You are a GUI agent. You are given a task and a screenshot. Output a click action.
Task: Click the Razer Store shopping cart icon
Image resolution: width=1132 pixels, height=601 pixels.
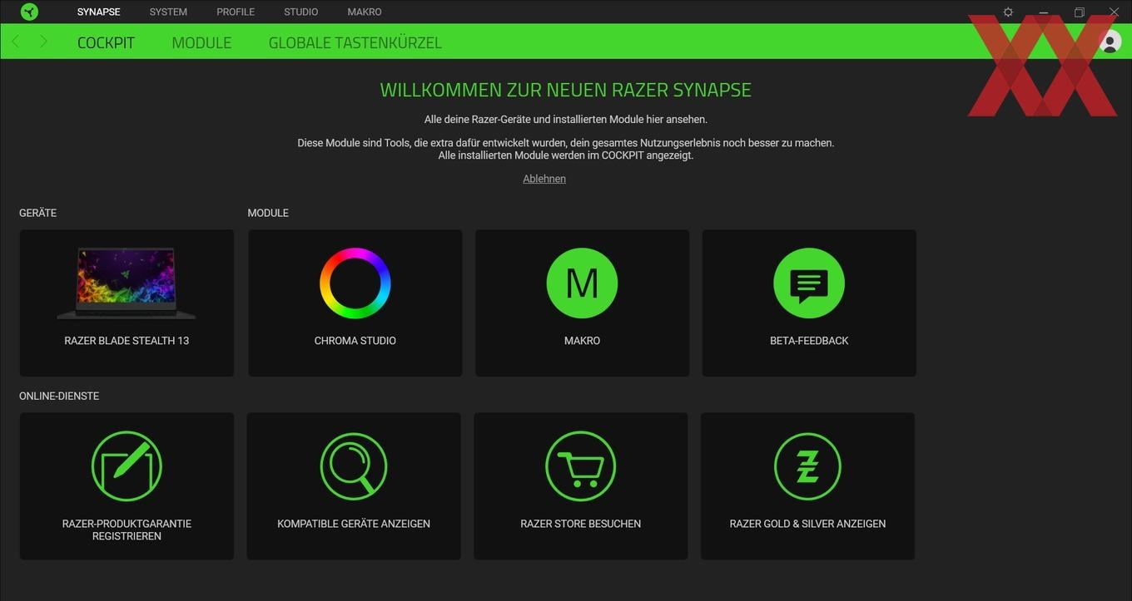point(581,466)
